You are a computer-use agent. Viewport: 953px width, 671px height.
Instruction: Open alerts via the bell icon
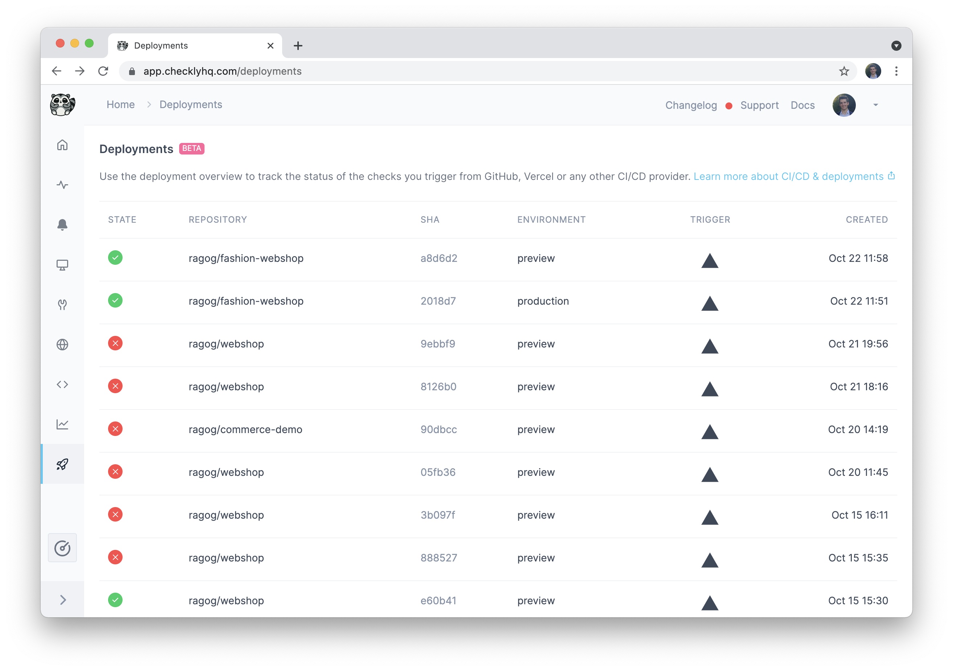(62, 225)
